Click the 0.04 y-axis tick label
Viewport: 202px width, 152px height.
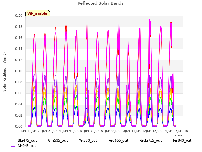click(x=19, y=104)
